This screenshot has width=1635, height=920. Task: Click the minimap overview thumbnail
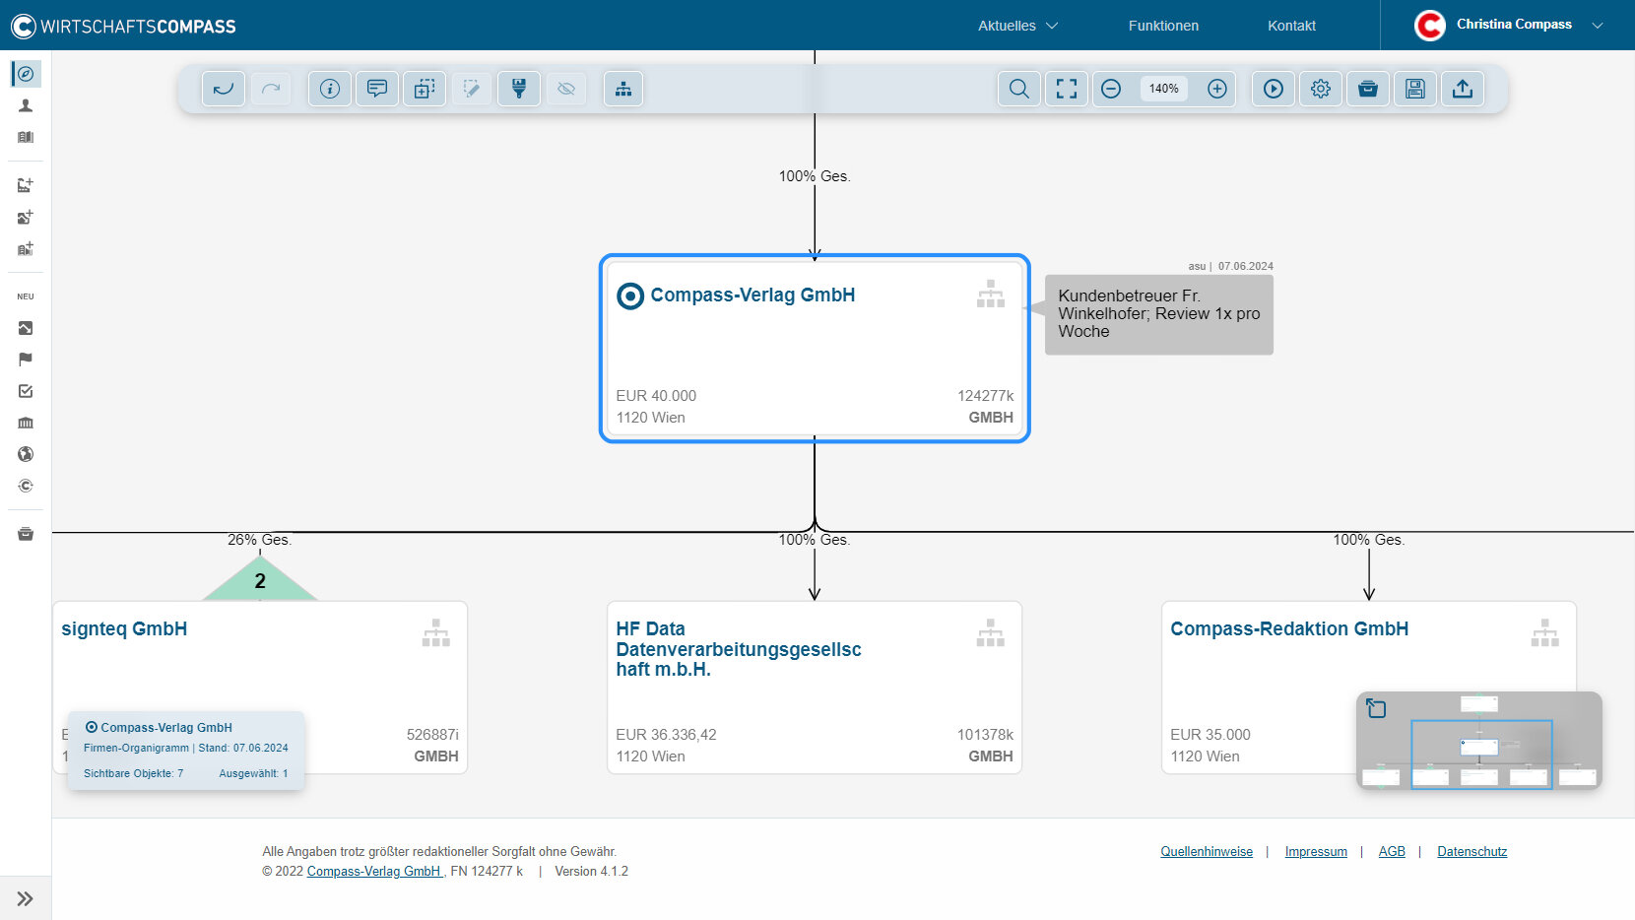point(1479,741)
